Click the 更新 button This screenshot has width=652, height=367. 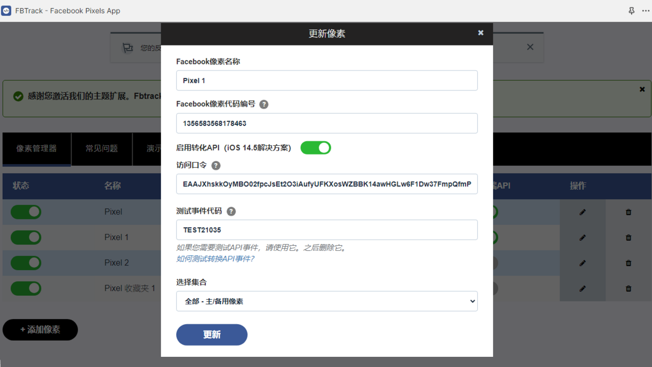tap(212, 335)
